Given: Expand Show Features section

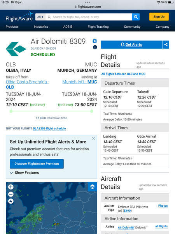Looking at the screenshot, I should tap(24, 173).
